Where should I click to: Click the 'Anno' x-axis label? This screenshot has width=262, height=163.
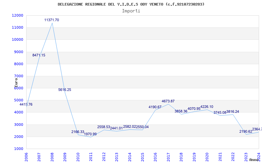[254, 160]
